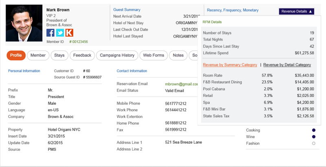Viewport: 326px width, 167px height.
Task: Enable the Fashion interest circle
Action: coord(313,143)
